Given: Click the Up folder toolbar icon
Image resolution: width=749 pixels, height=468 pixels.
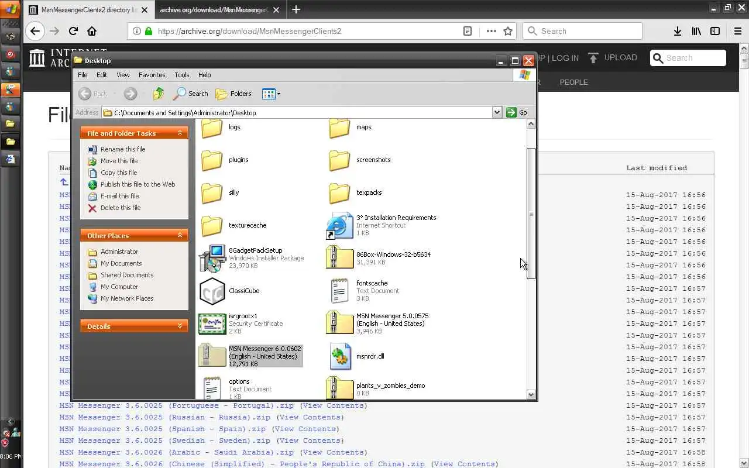Looking at the screenshot, I should coord(158,94).
